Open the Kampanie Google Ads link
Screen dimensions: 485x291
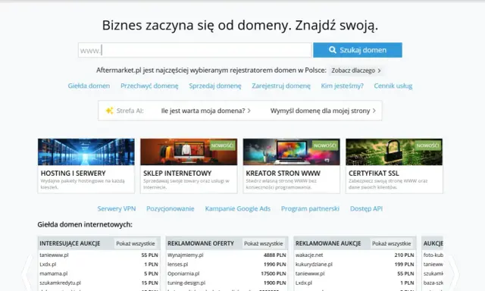237,208
